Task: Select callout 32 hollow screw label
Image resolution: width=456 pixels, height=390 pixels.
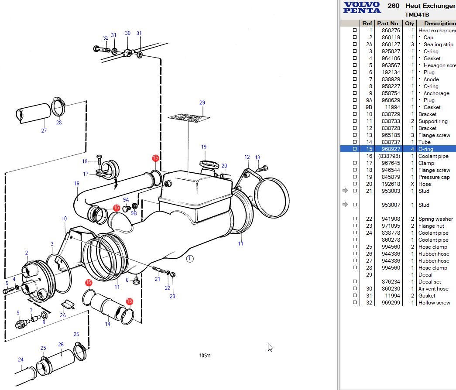Action: click(x=106, y=38)
